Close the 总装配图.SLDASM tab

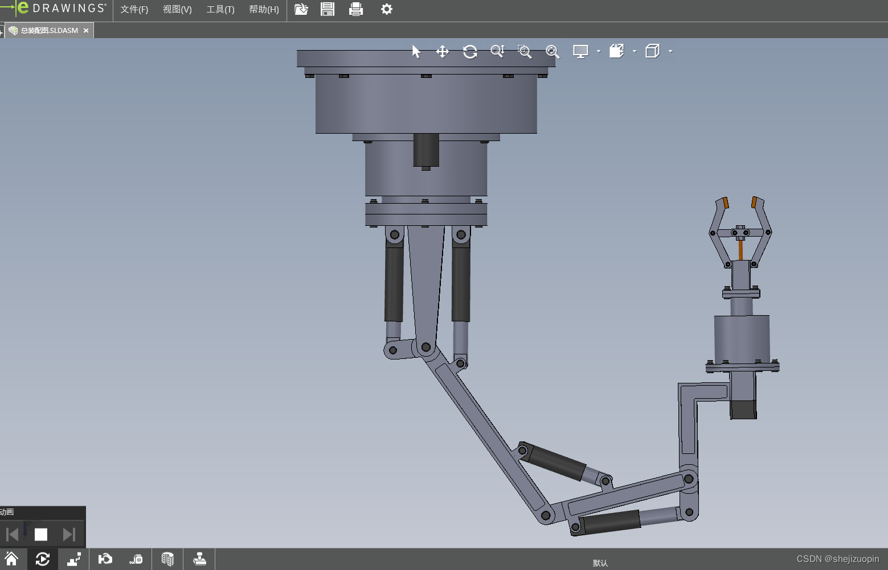(86, 31)
